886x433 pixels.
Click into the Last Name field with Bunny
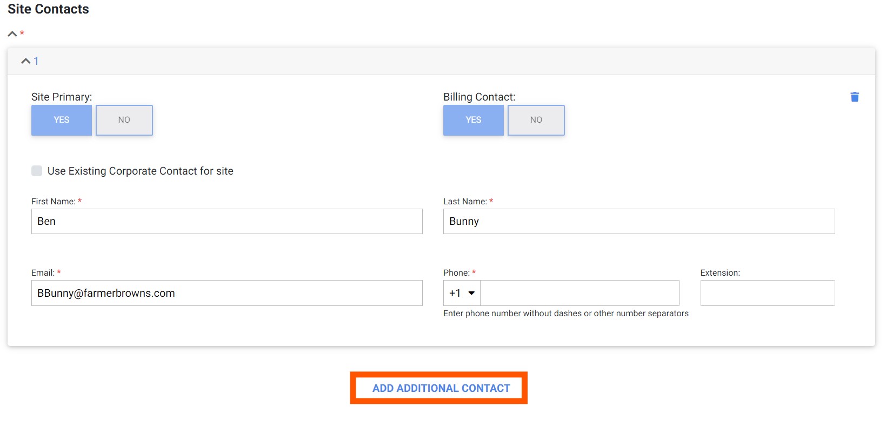tap(638, 222)
